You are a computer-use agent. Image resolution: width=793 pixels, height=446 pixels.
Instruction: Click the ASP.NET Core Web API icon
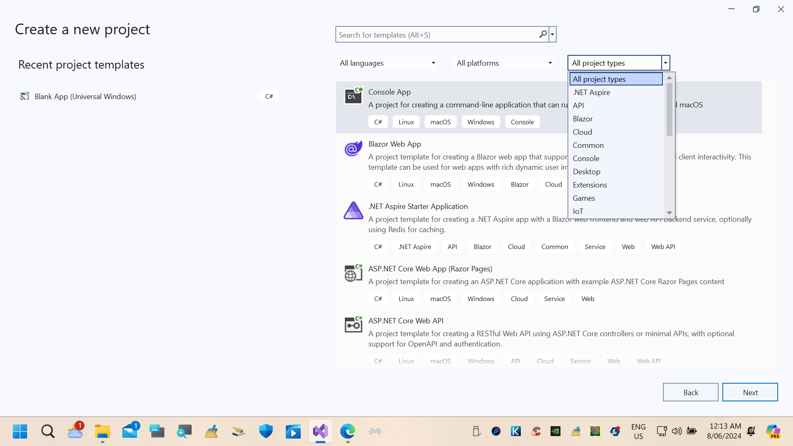[353, 325]
